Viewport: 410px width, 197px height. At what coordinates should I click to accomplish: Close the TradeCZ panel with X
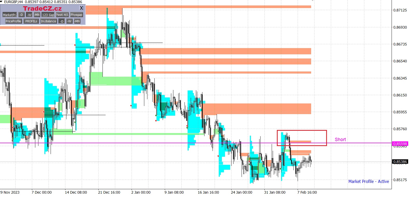click(x=81, y=8)
